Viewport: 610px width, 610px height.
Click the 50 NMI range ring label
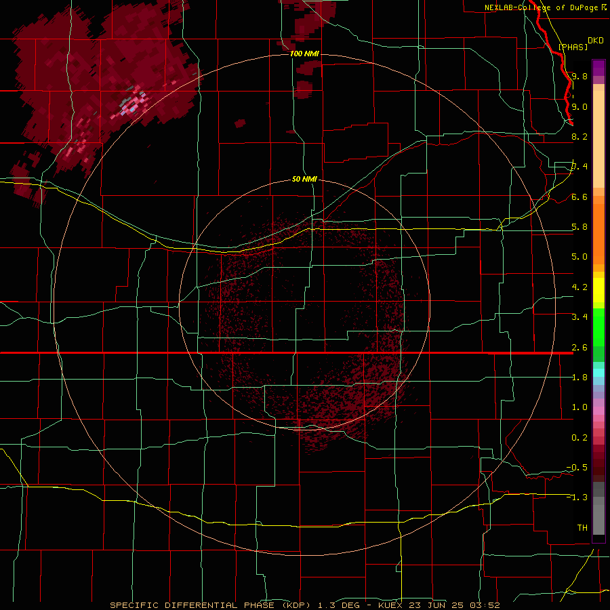(304, 179)
